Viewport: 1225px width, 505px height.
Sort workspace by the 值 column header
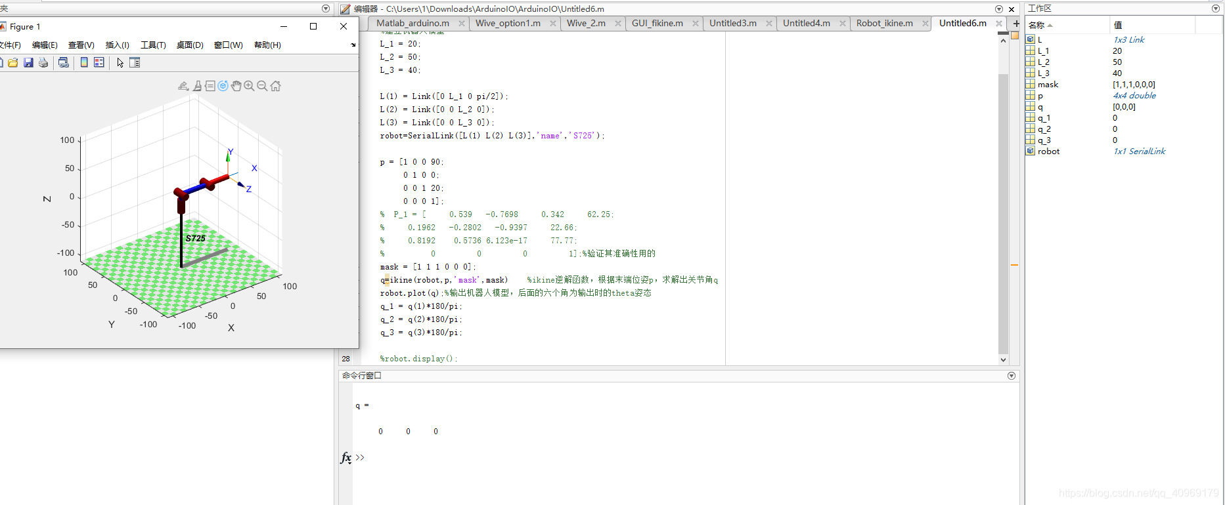coord(1152,25)
